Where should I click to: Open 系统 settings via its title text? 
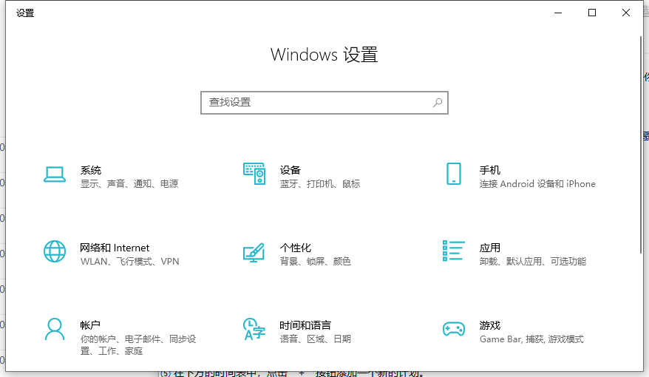(91, 170)
